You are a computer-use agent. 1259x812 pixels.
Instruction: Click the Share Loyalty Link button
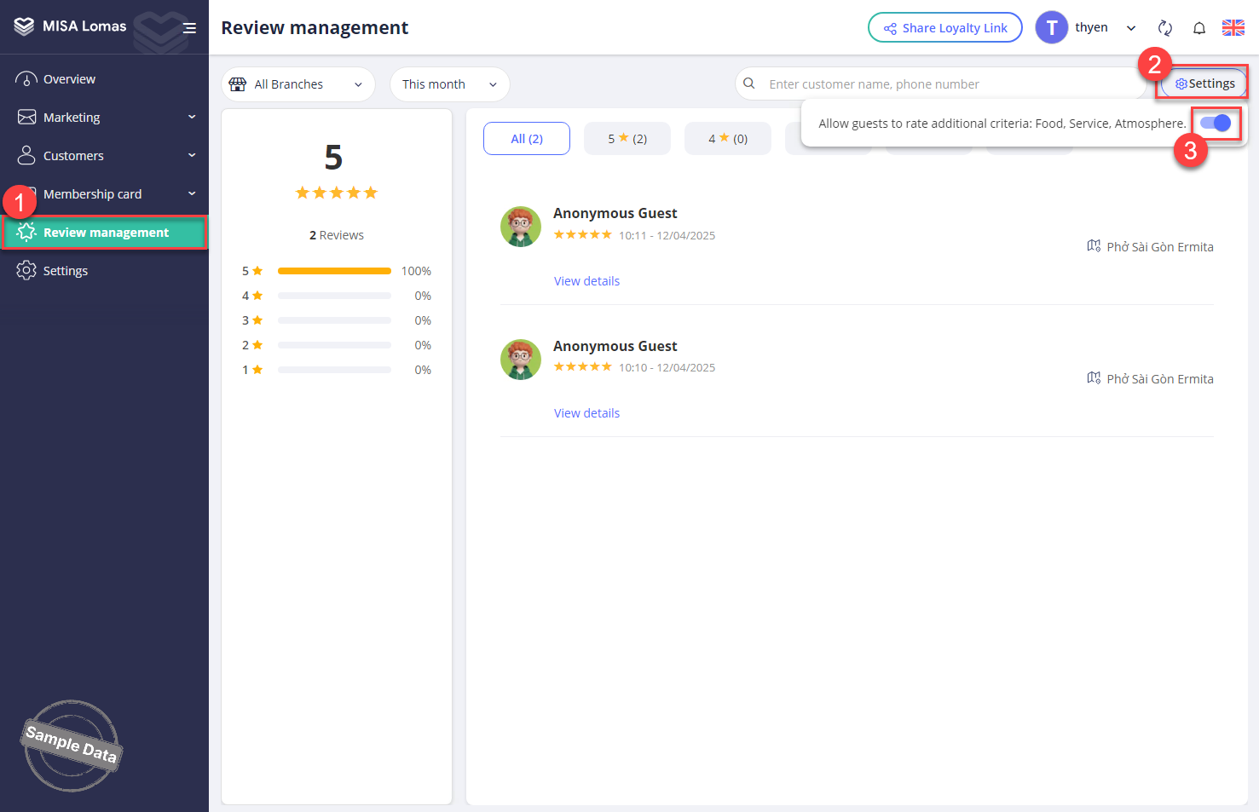[944, 28]
